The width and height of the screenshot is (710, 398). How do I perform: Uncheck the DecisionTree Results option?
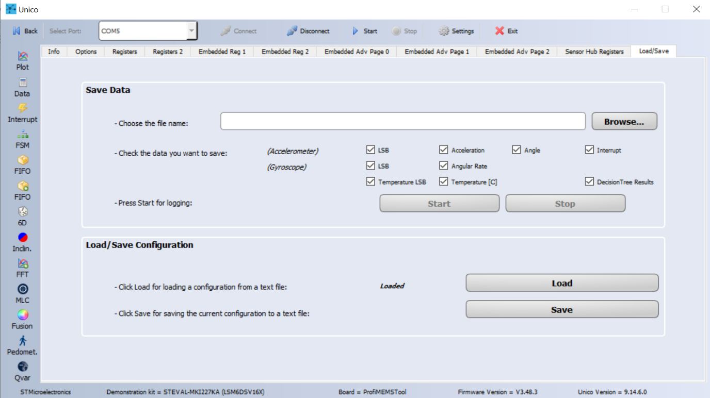pyautogui.click(x=589, y=181)
